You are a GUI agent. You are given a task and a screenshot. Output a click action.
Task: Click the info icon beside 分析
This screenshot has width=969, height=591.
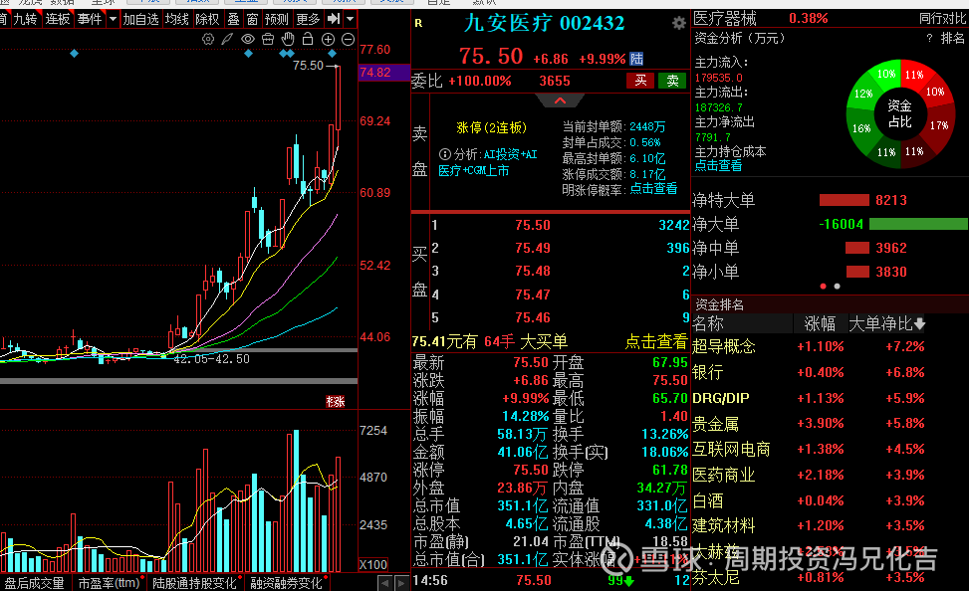(444, 154)
